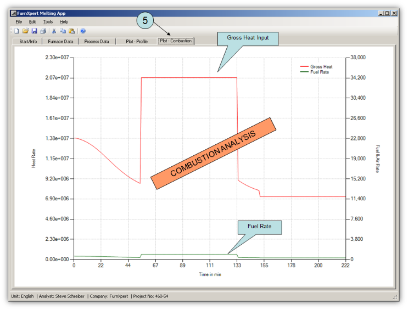The image size is (408, 310).
Task: Minimize the FurnXpert Melting App window
Action: (x=381, y=13)
